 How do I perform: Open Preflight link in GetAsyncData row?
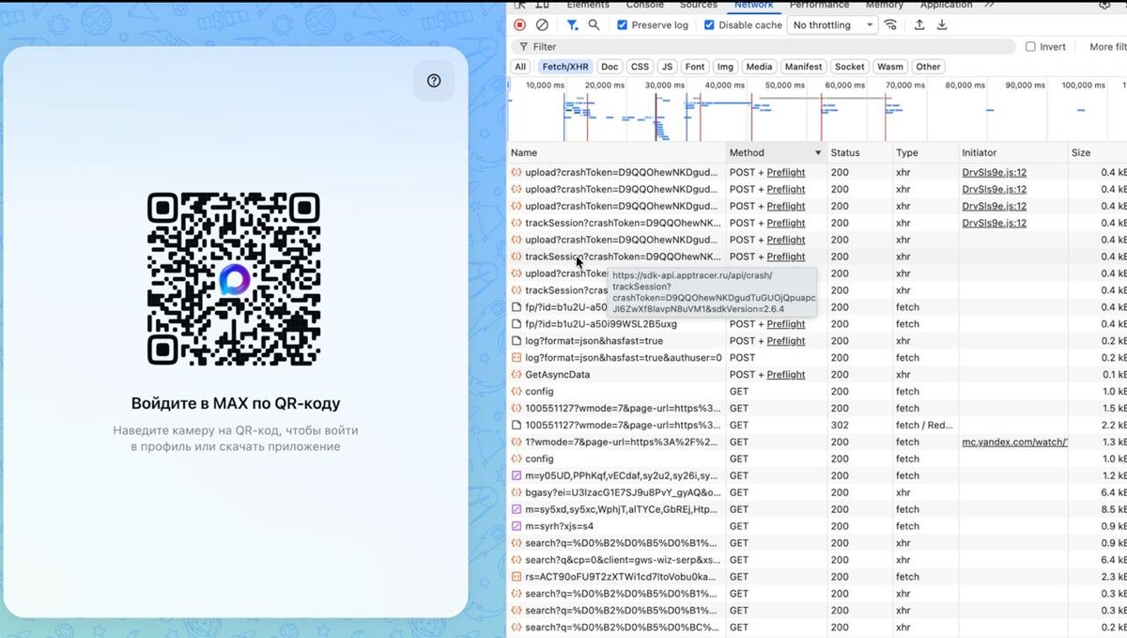[x=786, y=375]
